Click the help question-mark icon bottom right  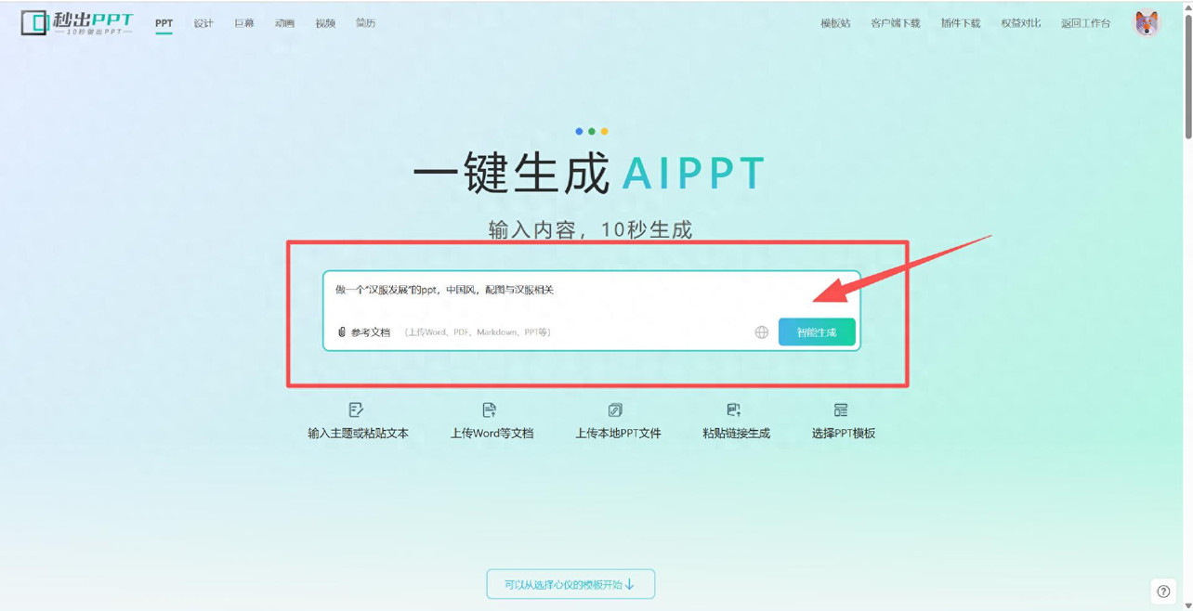(x=1161, y=591)
